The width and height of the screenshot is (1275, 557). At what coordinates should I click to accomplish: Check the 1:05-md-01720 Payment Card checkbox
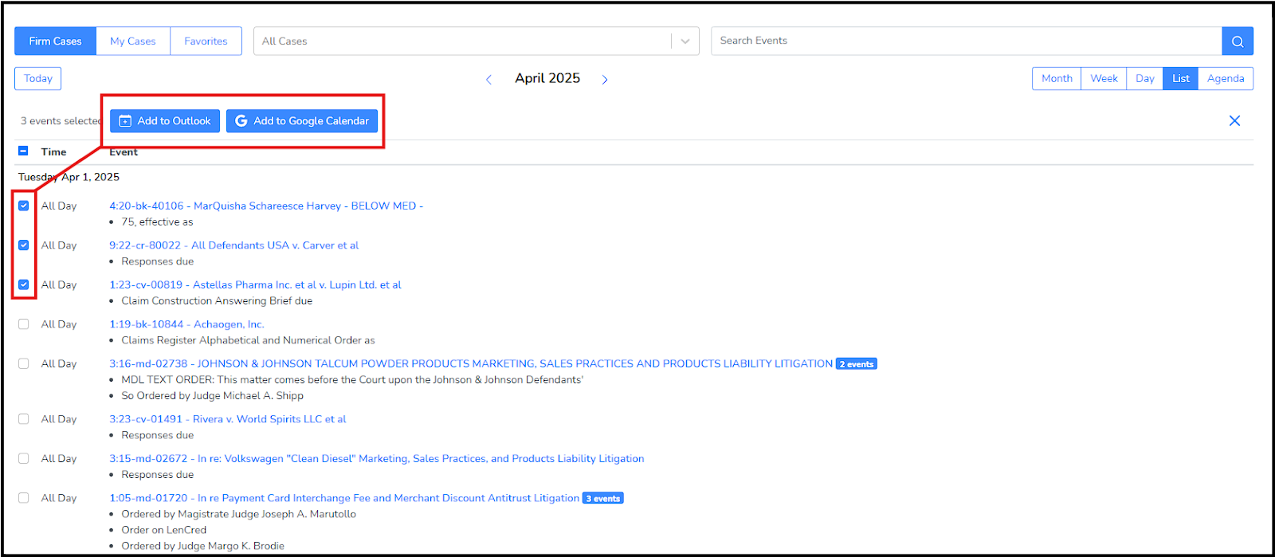coord(24,498)
